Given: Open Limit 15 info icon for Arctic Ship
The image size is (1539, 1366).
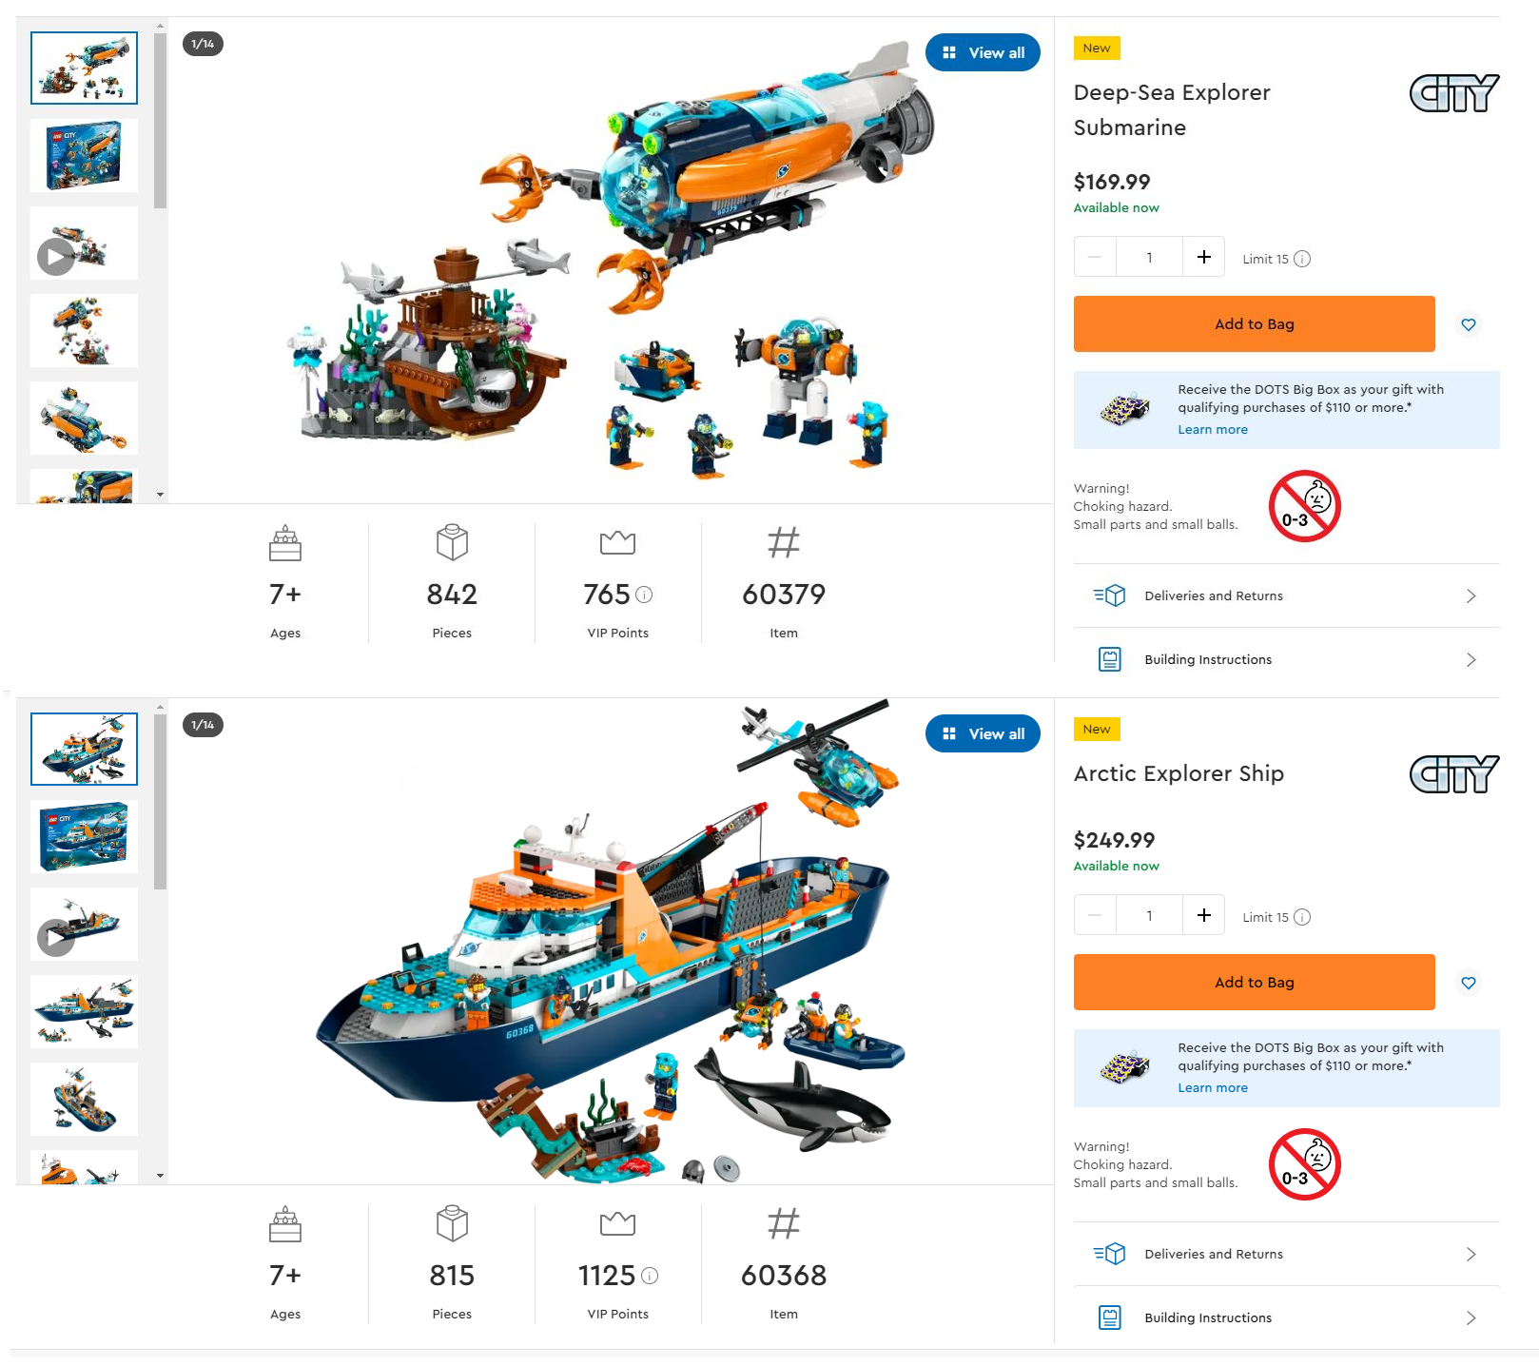Looking at the screenshot, I should (1302, 917).
